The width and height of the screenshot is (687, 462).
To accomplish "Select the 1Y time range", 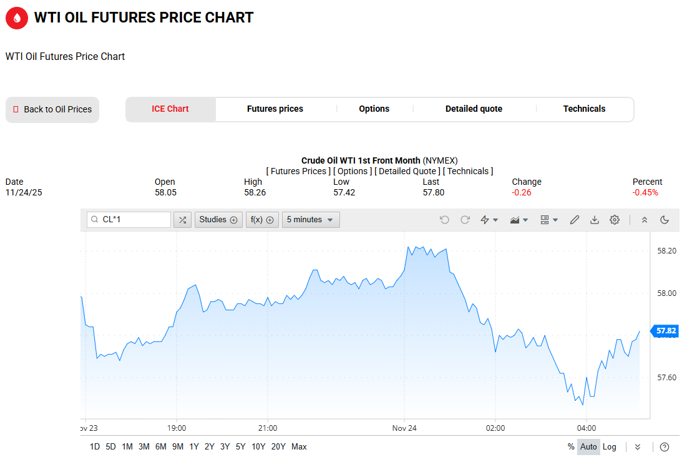I will tap(194, 447).
